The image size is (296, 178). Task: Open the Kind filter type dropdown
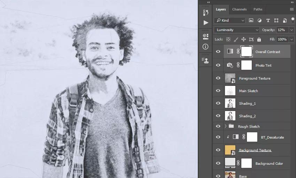coord(230,21)
